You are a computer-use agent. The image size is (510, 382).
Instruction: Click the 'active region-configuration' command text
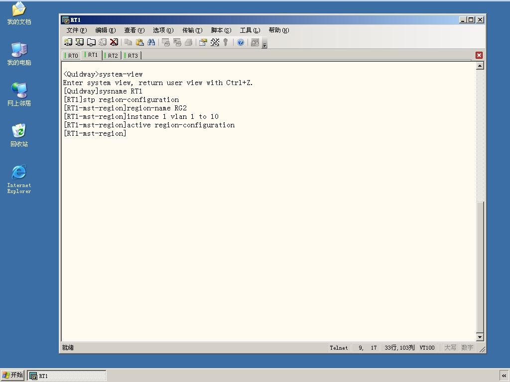click(181, 125)
